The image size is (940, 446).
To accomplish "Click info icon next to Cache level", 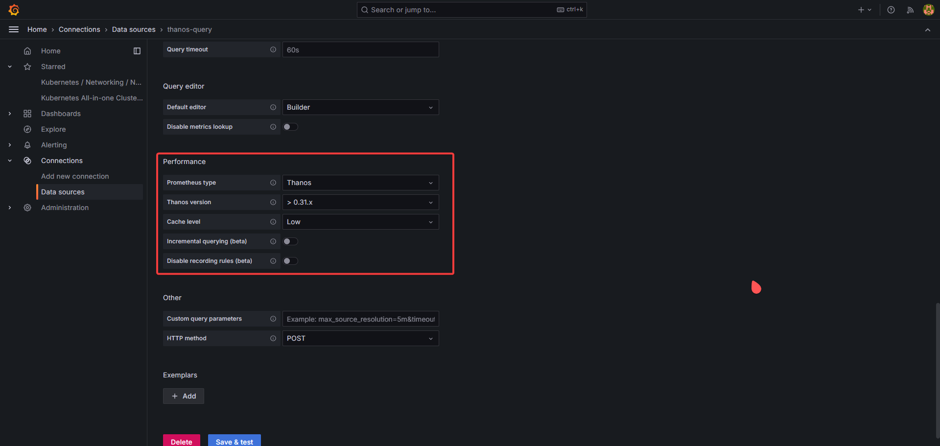I will [x=273, y=222].
